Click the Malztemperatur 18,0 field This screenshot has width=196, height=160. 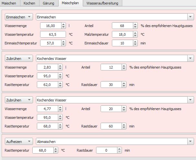click(x=123, y=34)
